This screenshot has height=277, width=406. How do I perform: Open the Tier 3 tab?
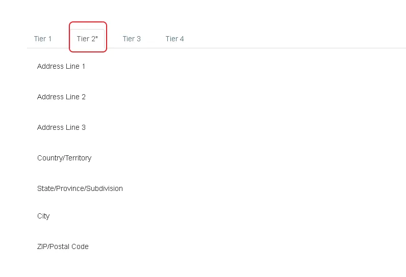tap(132, 39)
